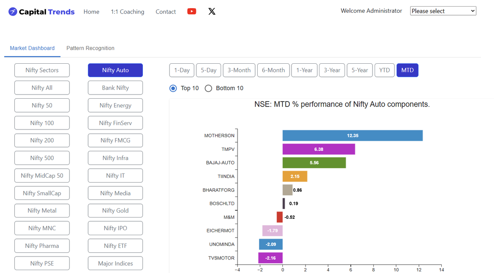This screenshot has height=273, width=494.
Task: Click the Capital Trends rocket logo
Action: (x=13, y=12)
